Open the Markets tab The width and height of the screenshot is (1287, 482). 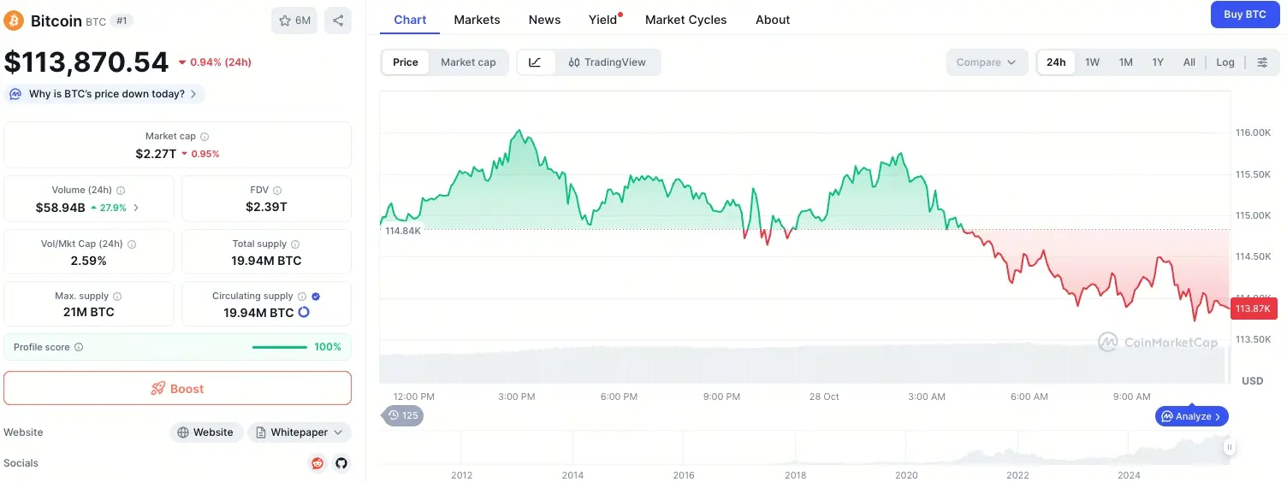click(x=477, y=20)
